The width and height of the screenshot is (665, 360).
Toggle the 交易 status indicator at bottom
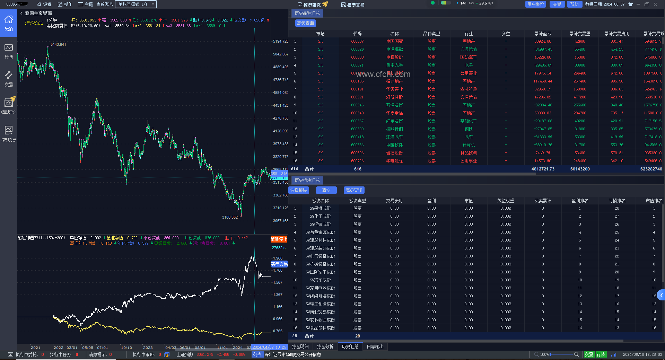point(589,354)
